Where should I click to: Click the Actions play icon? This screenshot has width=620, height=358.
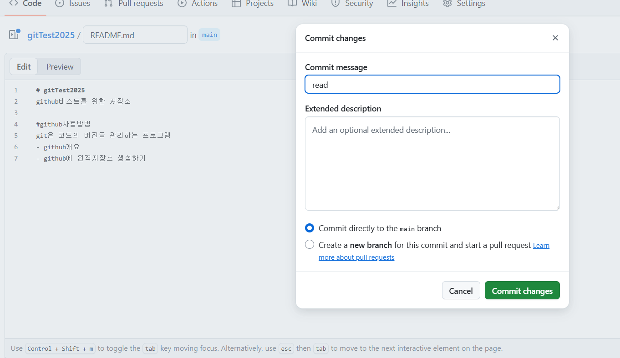pos(182,4)
